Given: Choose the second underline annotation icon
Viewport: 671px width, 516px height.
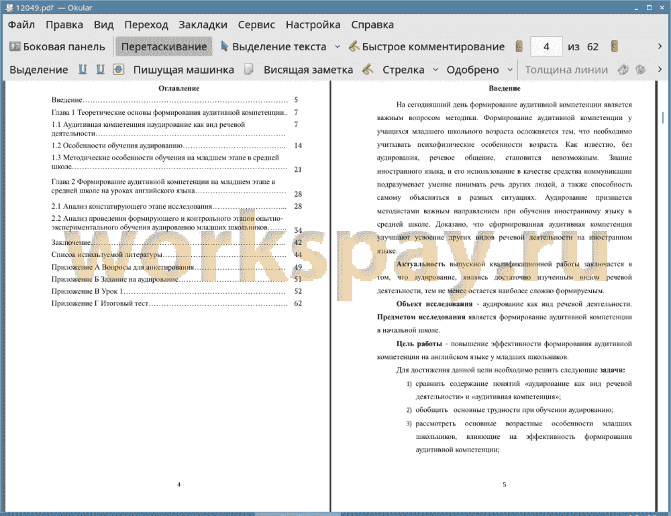Looking at the screenshot, I should [x=100, y=69].
